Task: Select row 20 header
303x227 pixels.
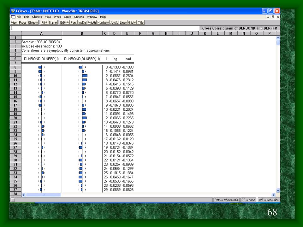Action: point(15,118)
